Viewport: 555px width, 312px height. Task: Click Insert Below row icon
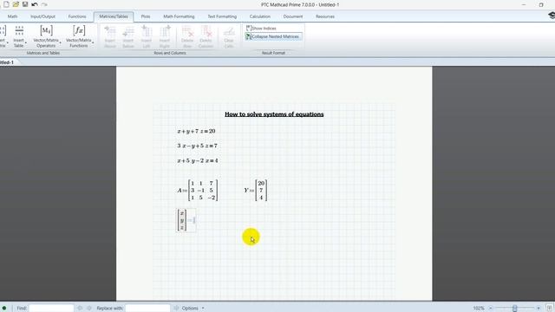[x=128, y=36]
